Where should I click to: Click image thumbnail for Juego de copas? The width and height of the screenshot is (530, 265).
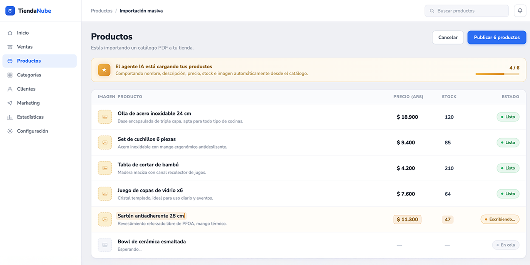[105, 194]
